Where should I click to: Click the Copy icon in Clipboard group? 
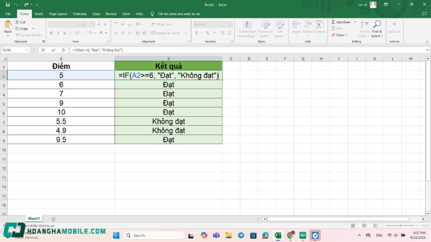tap(17, 29)
